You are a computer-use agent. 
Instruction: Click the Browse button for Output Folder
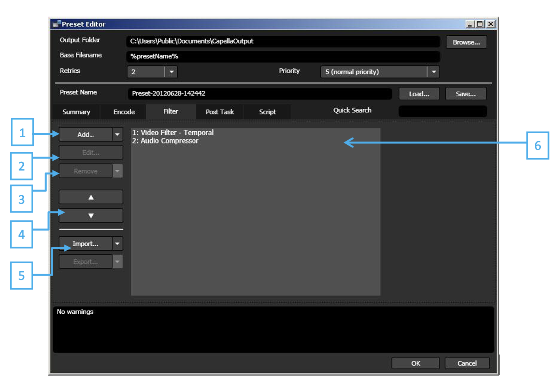[466, 42]
